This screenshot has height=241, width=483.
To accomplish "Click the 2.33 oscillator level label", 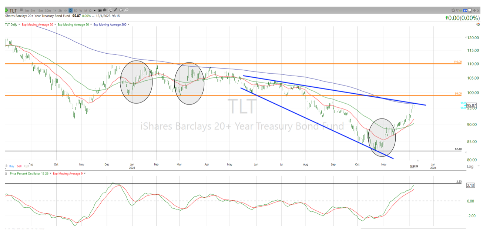I will pos(459,181).
